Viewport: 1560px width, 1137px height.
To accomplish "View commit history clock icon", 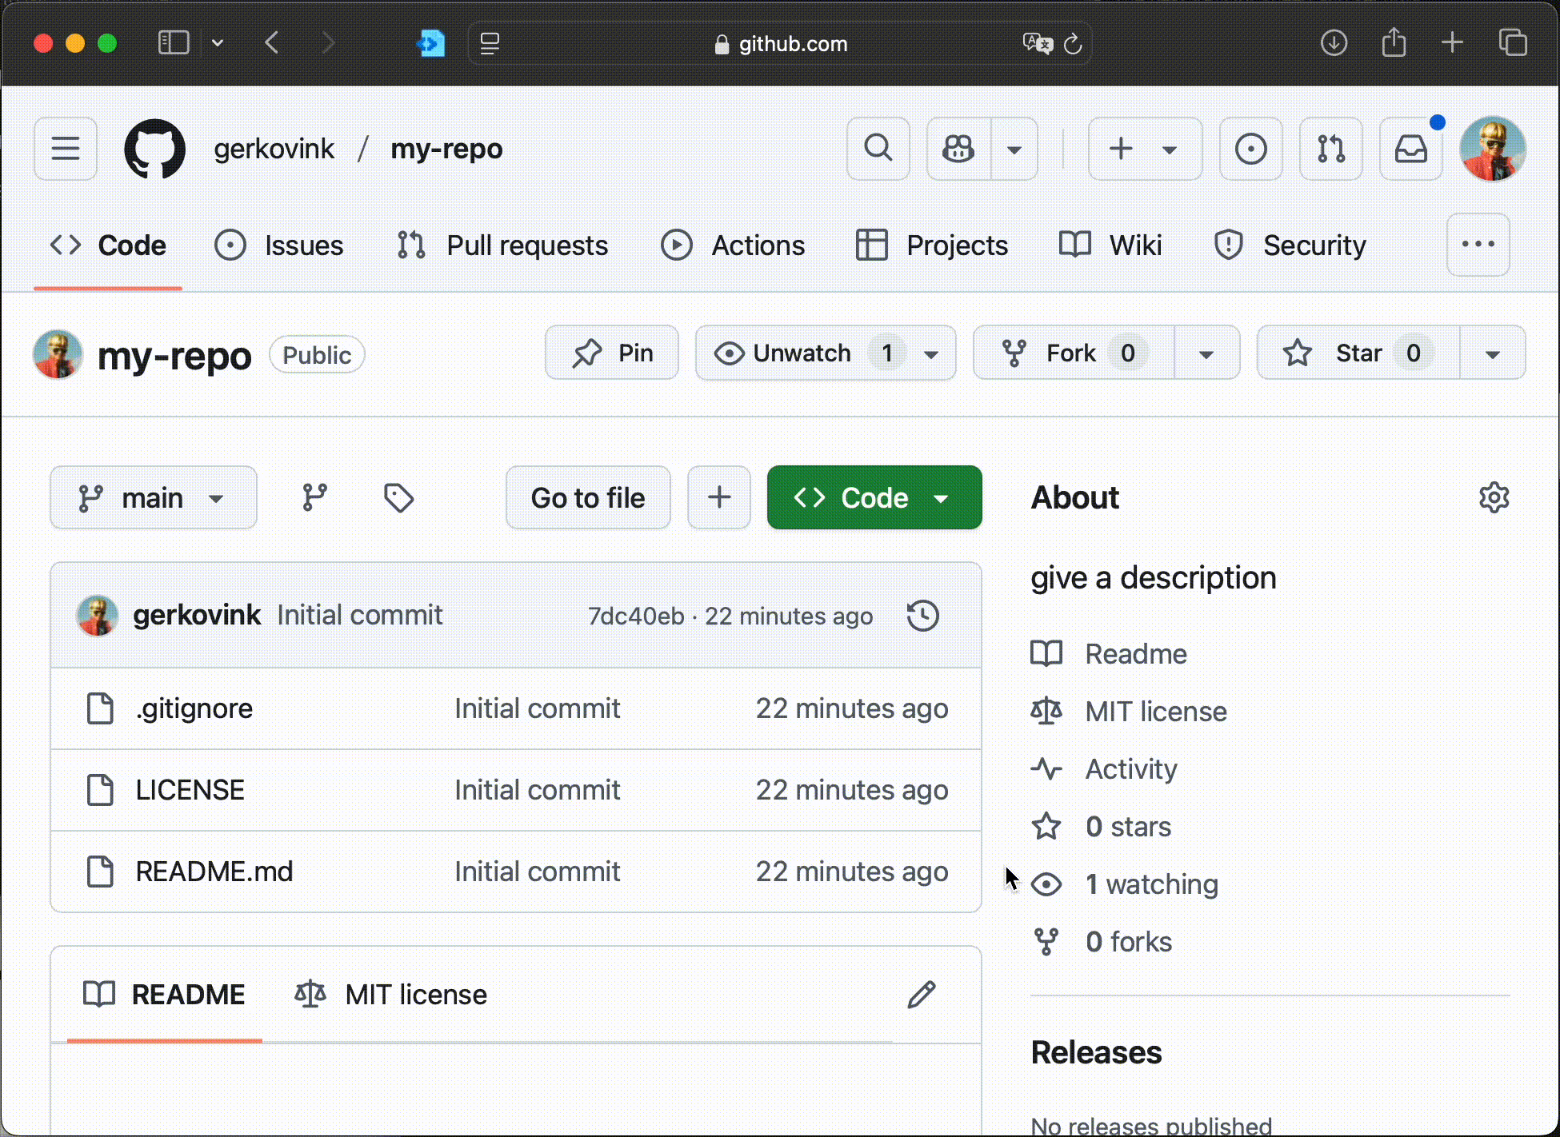I will click(x=923, y=616).
